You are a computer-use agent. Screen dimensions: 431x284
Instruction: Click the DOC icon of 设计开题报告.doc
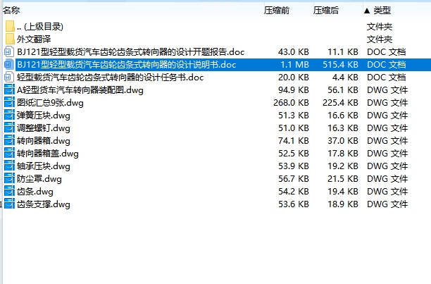pos(8,51)
